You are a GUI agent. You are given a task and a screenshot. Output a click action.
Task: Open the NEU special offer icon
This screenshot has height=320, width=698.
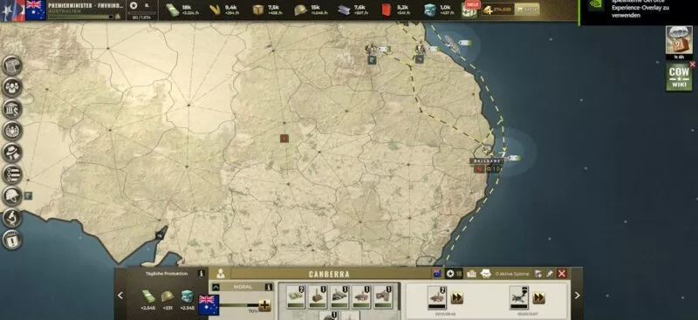pyautogui.click(x=469, y=10)
